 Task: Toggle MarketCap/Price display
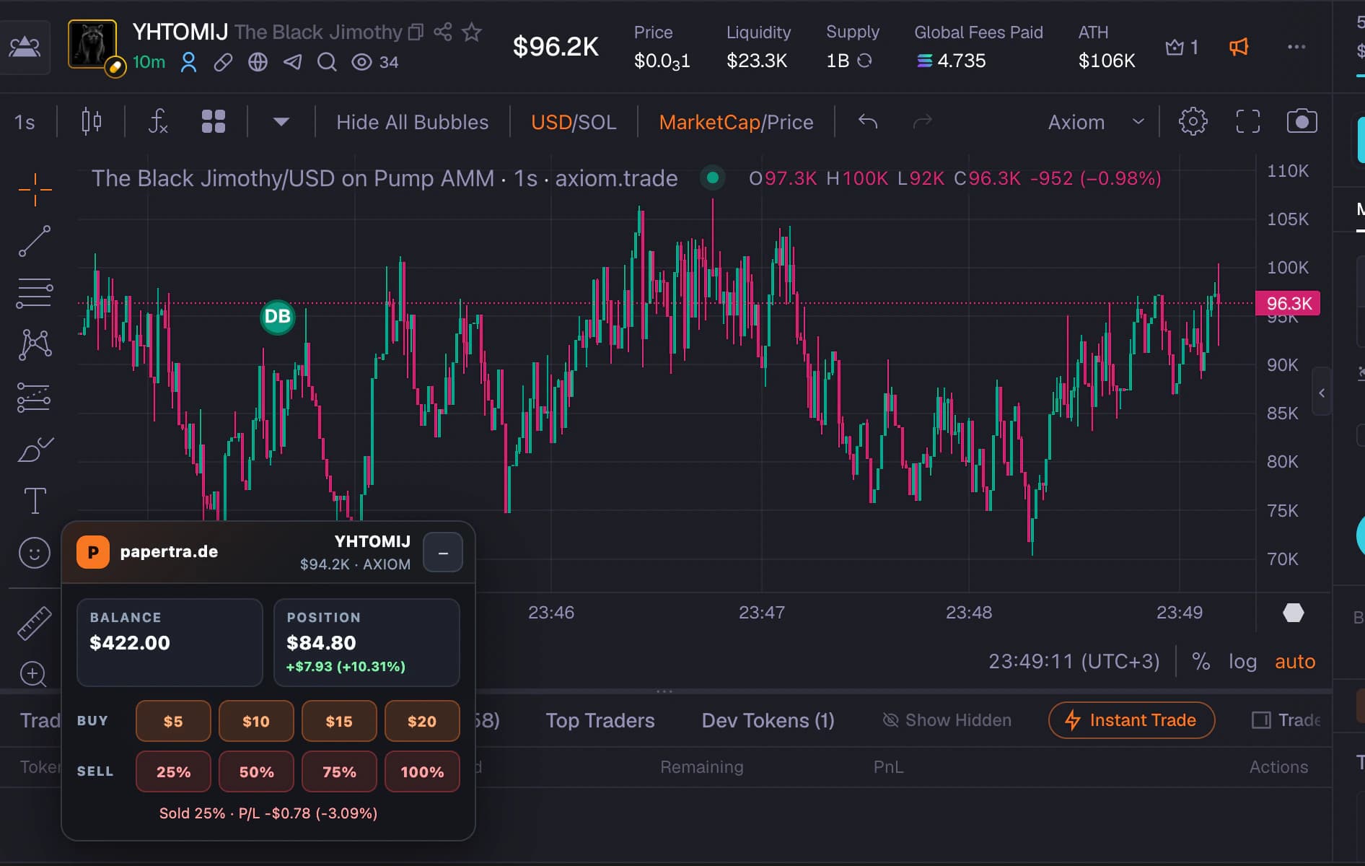click(736, 122)
